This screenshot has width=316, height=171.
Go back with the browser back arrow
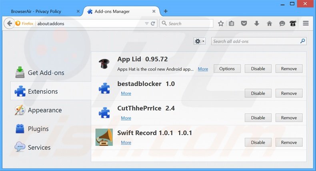pos(9,24)
